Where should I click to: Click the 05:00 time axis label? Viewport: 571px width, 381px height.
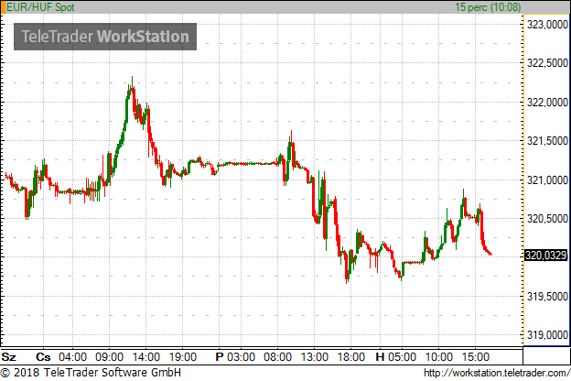(x=402, y=356)
